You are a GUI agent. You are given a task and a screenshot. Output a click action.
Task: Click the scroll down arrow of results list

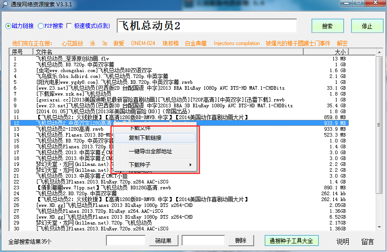tap(379, 227)
